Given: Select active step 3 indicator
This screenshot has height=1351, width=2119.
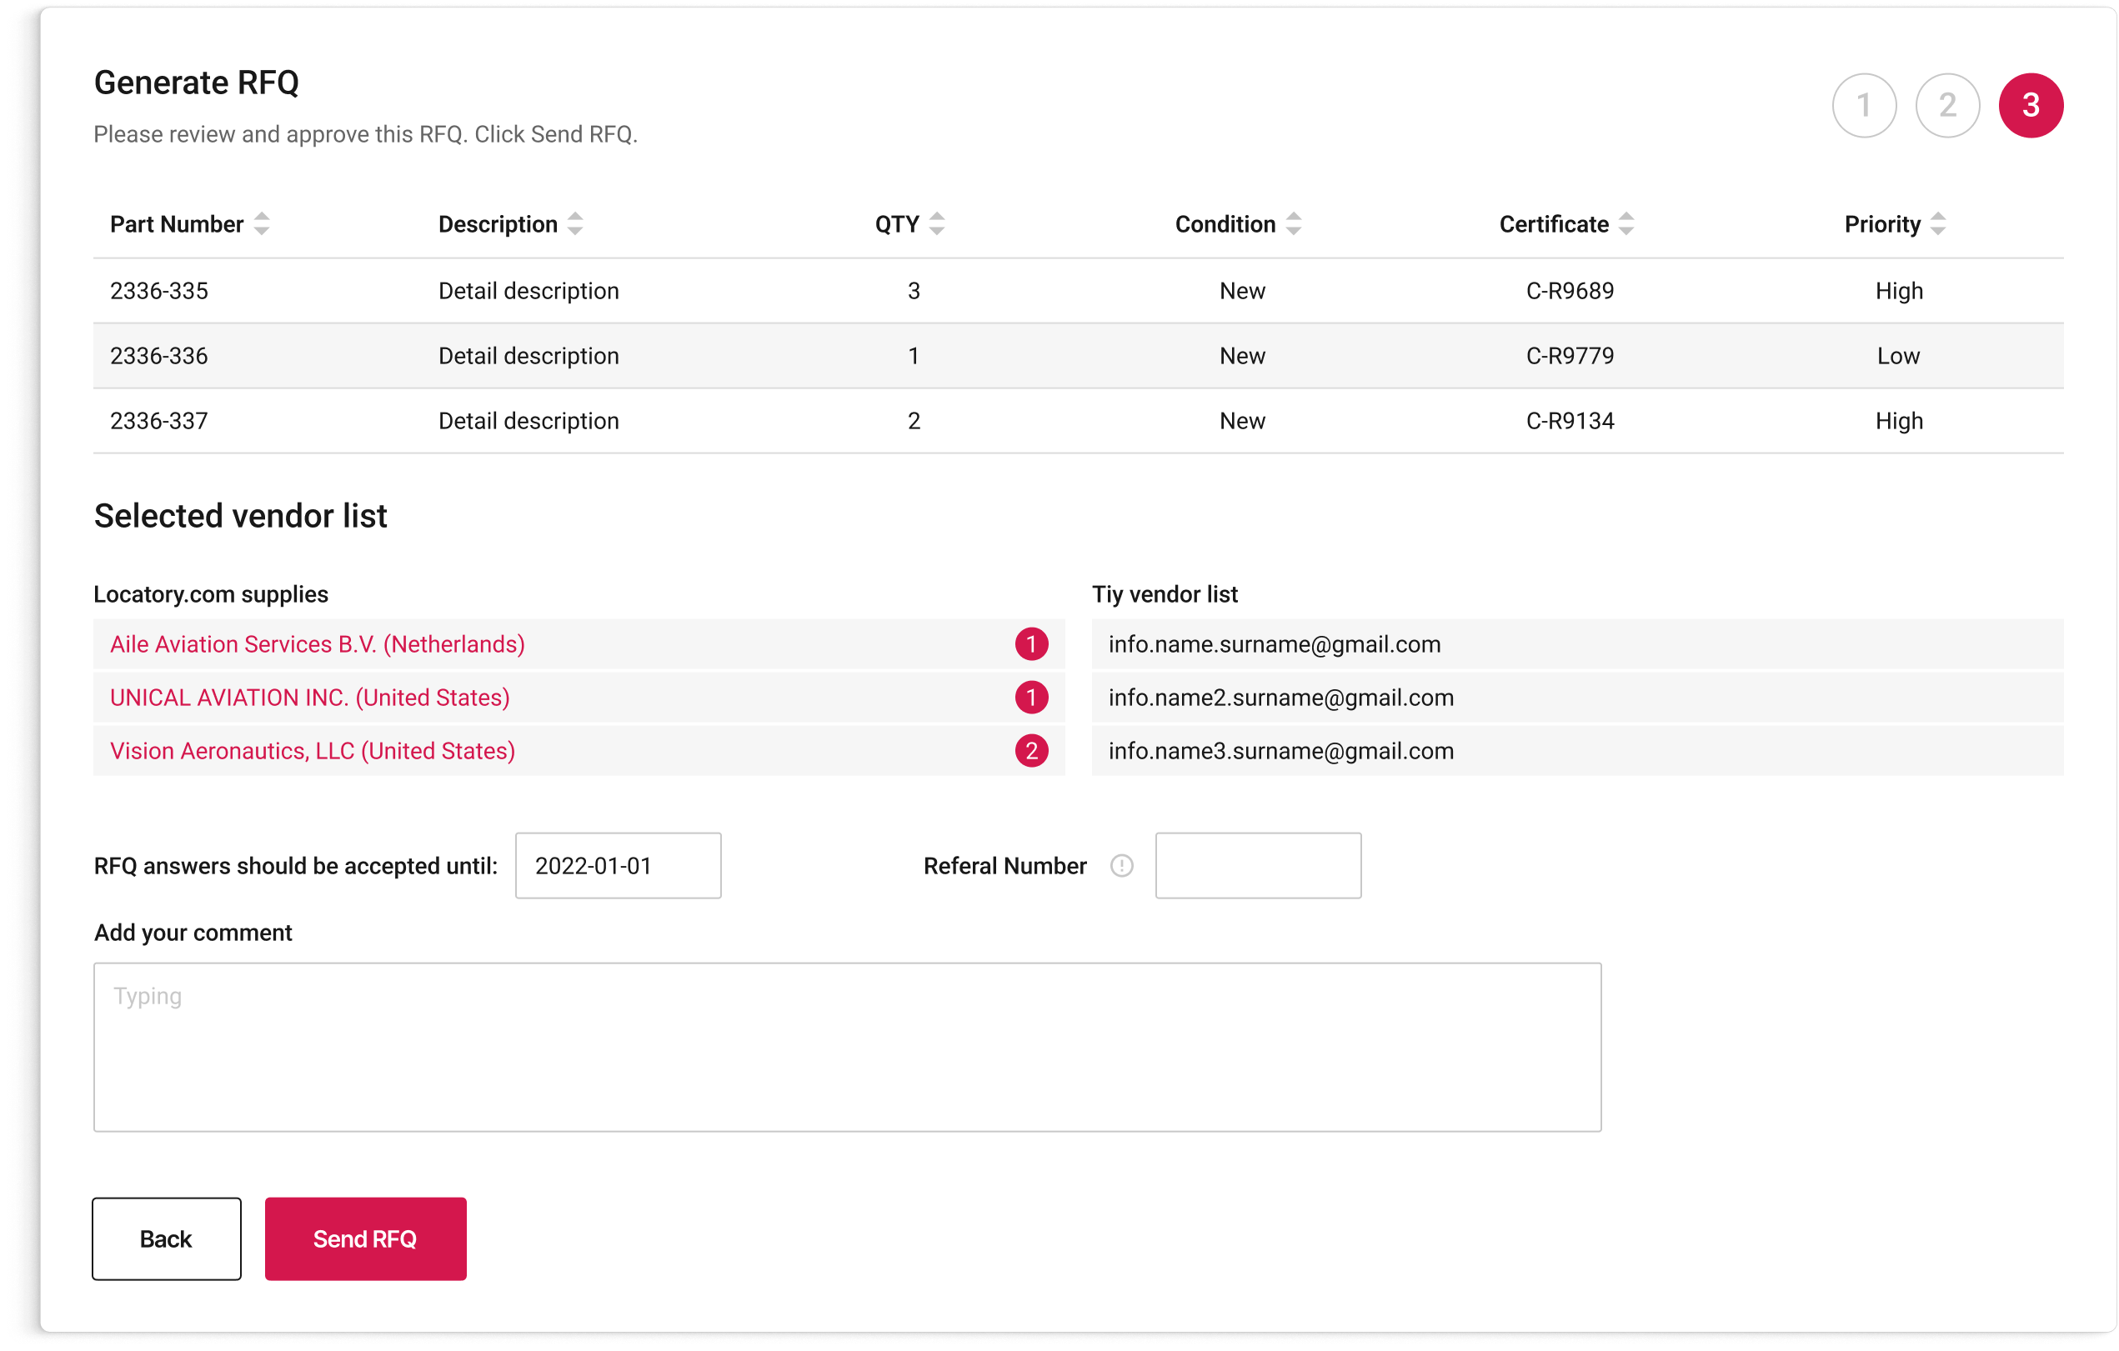Looking at the screenshot, I should pyautogui.click(x=2030, y=106).
